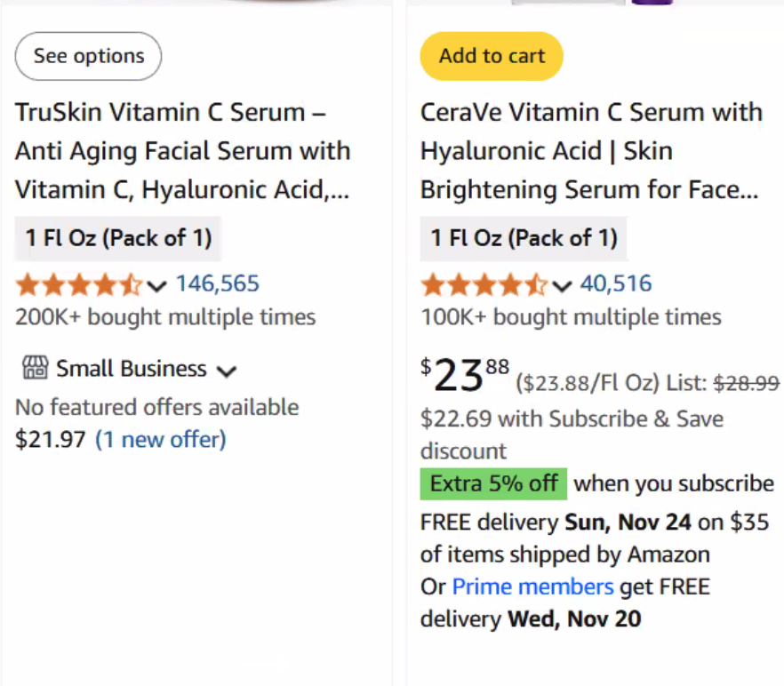
Task: Select TruSkin 1 Fl Oz size chip
Action: pyautogui.click(x=118, y=238)
